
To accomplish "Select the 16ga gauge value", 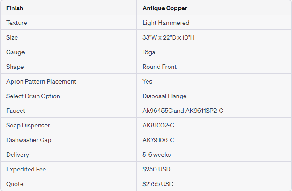I will [x=149, y=52].
